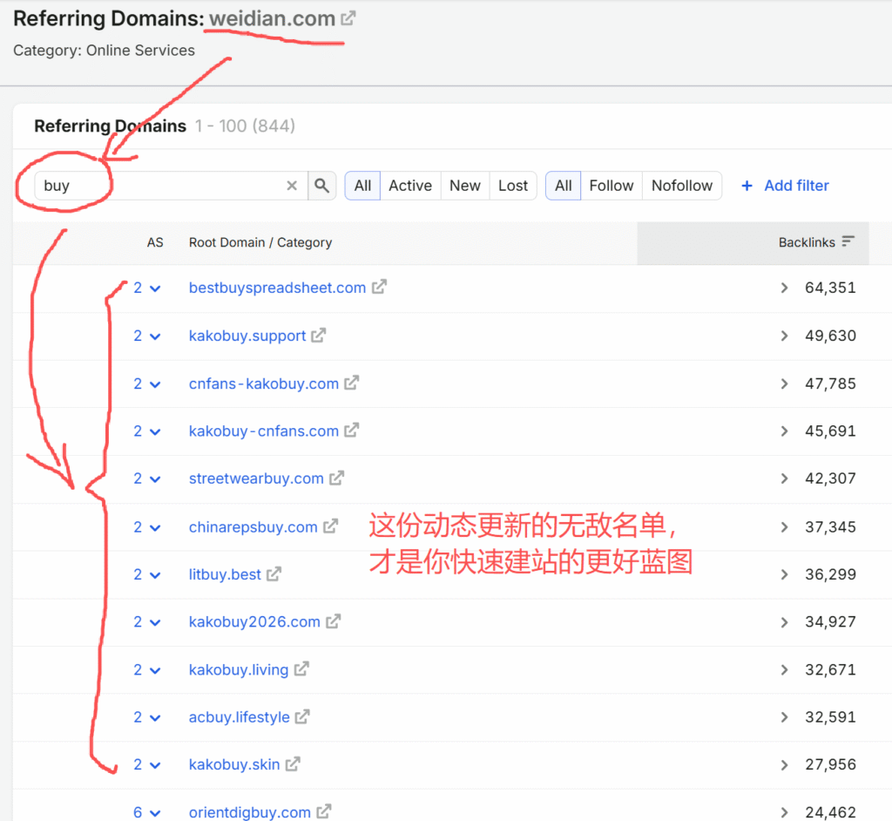This screenshot has width=892, height=821.
Task: Select the All link-type filter beside Follow
Action: pos(564,186)
